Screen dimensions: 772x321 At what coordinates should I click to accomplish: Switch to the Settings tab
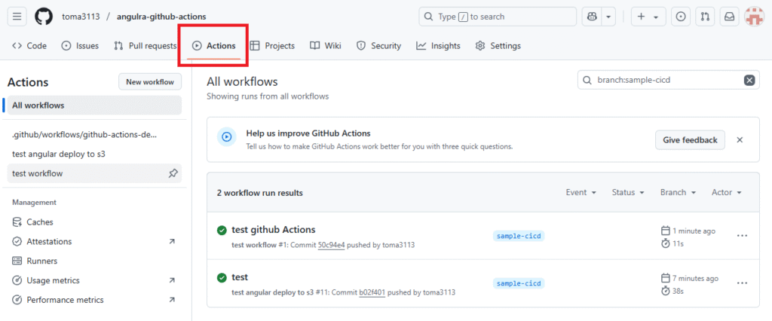498,46
